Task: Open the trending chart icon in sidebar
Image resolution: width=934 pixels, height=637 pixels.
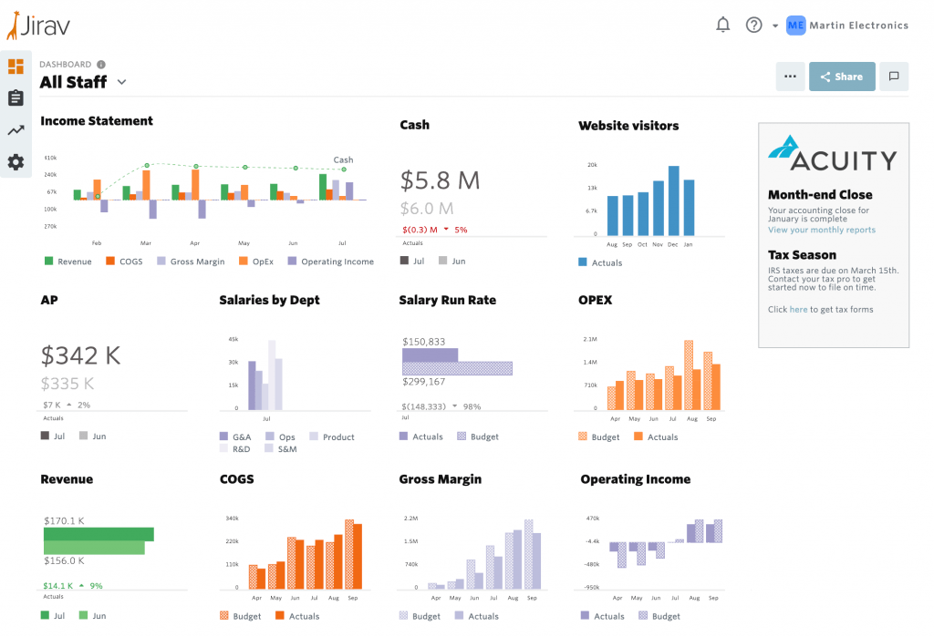Action: (16, 130)
